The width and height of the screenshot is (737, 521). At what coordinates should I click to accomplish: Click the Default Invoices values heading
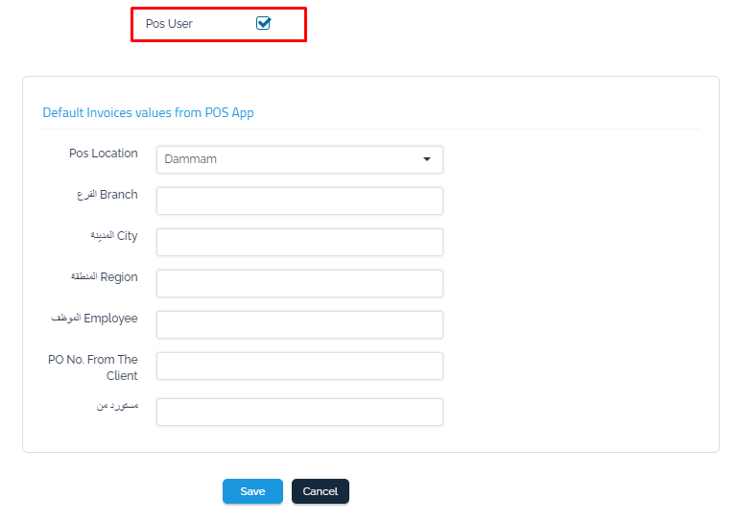click(x=148, y=112)
